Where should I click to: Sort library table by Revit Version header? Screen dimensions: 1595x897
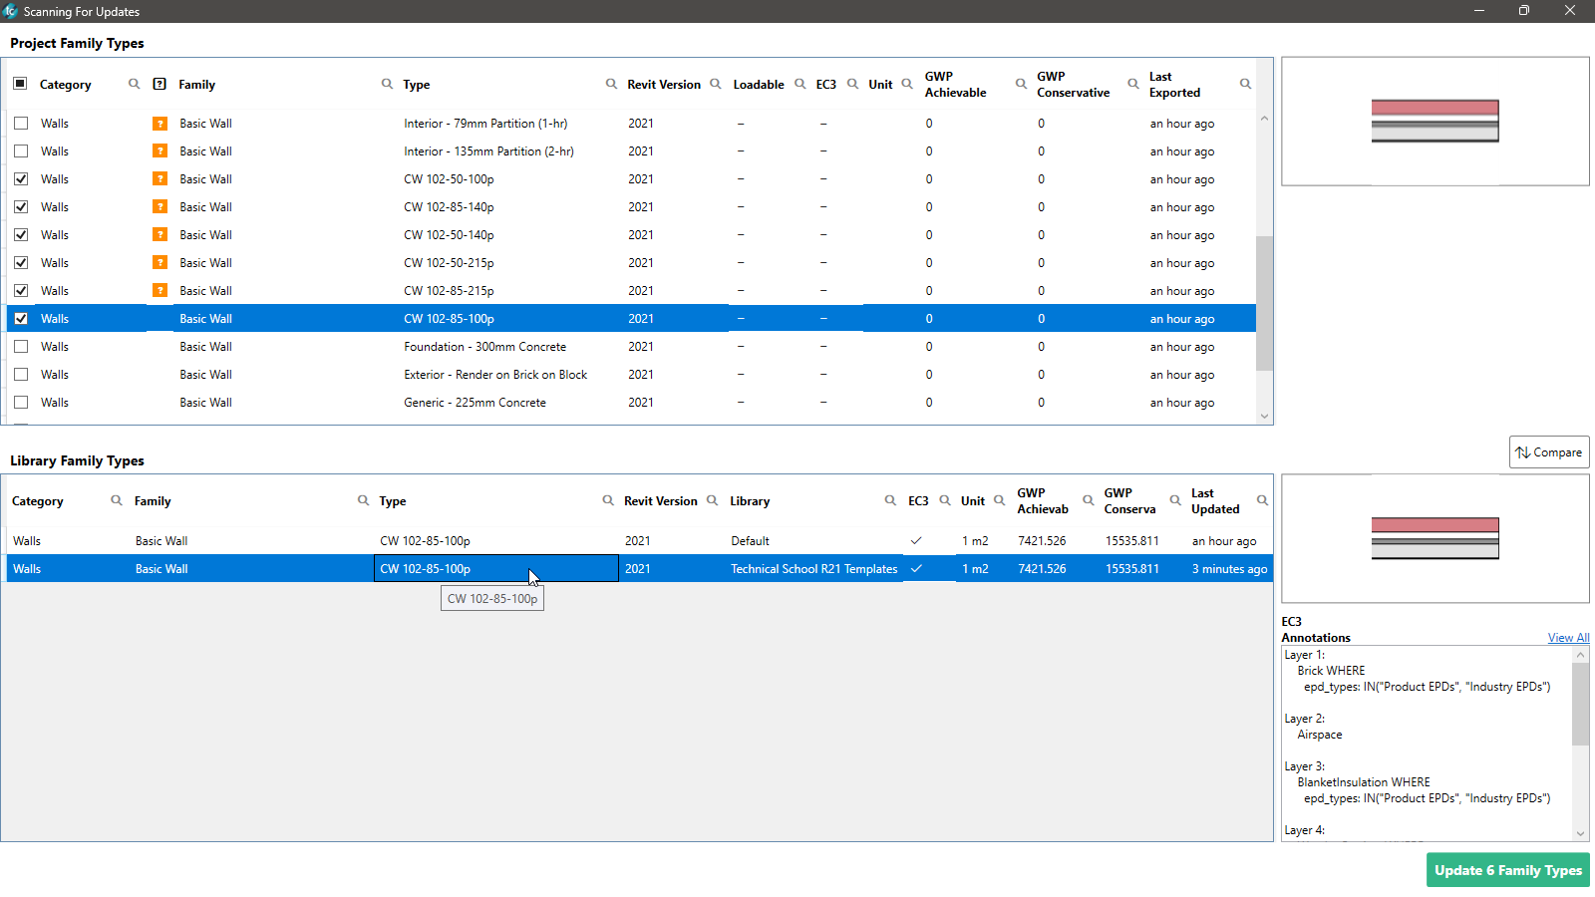[x=660, y=501]
